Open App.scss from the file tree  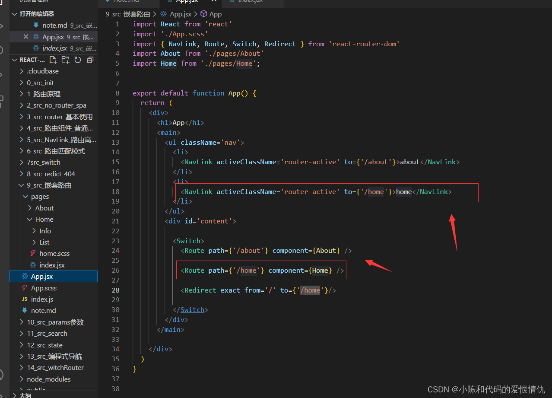(x=43, y=287)
